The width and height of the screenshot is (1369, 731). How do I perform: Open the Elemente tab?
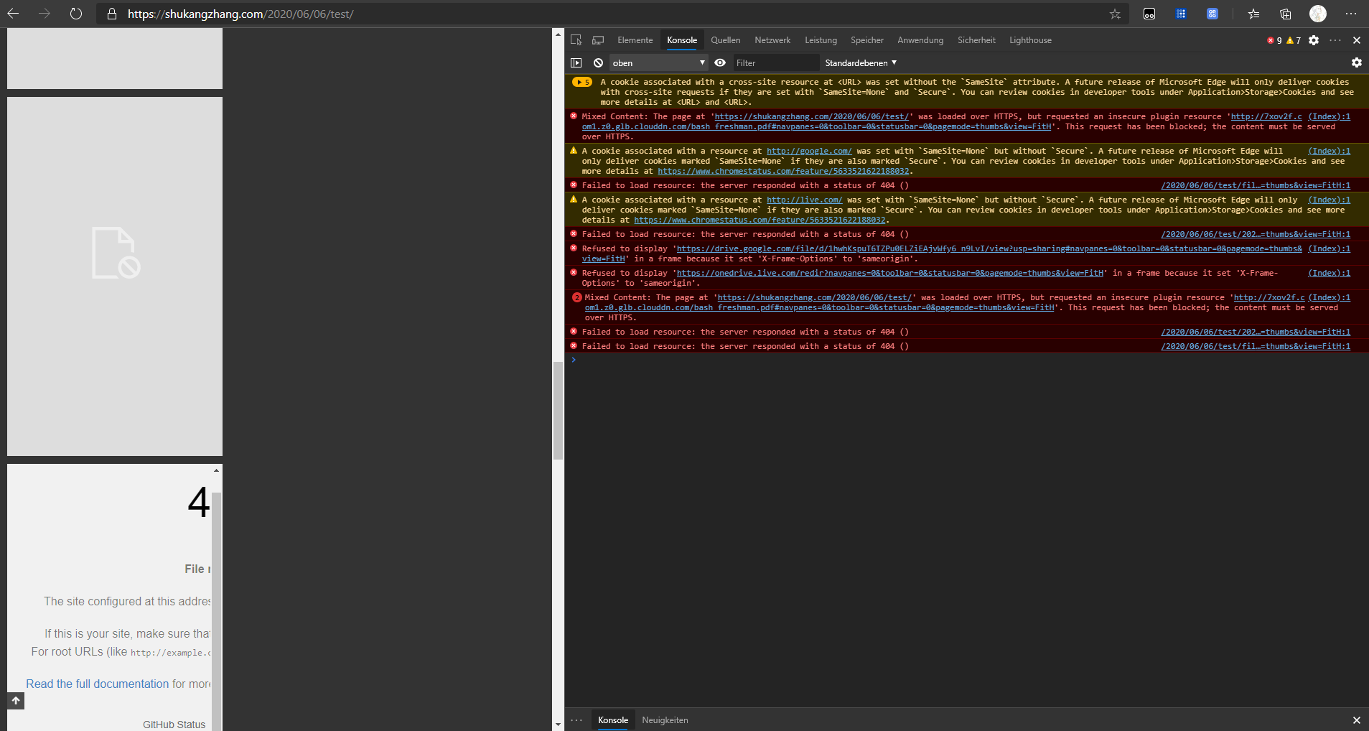tap(635, 40)
